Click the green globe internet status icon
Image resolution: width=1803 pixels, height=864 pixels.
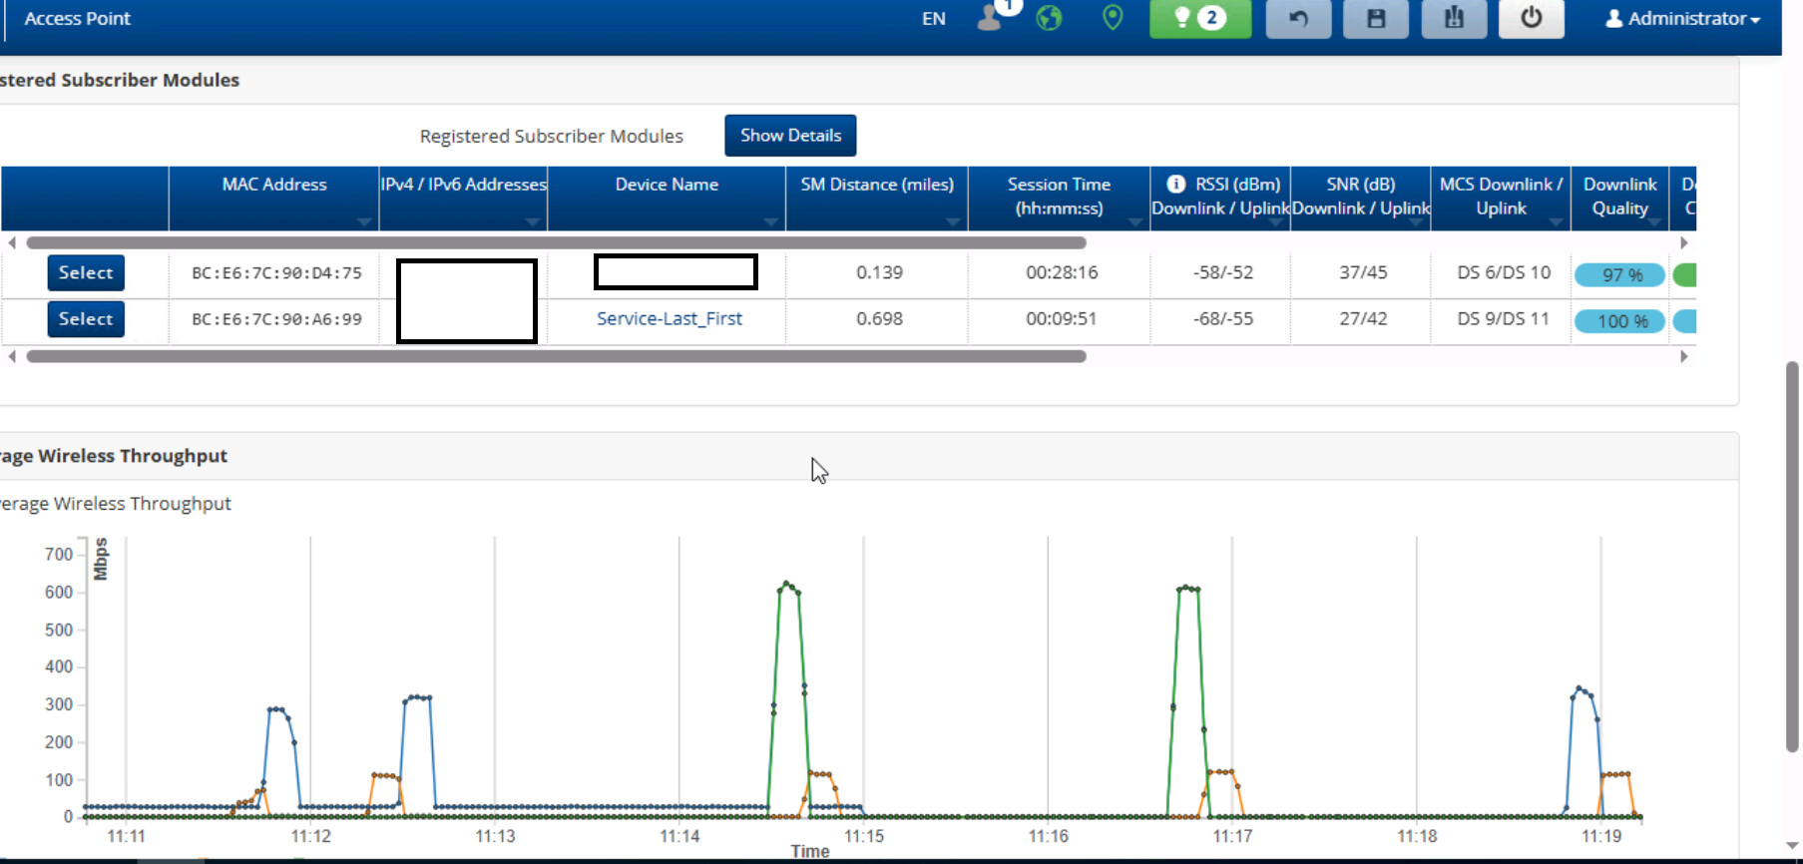1049,18
